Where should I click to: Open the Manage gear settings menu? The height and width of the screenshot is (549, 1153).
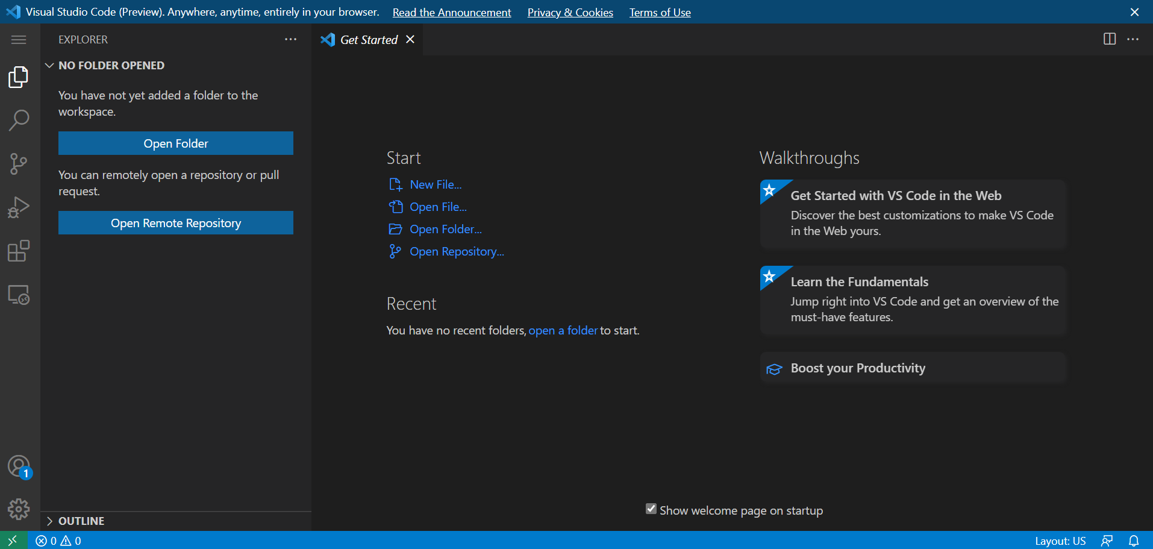point(19,509)
